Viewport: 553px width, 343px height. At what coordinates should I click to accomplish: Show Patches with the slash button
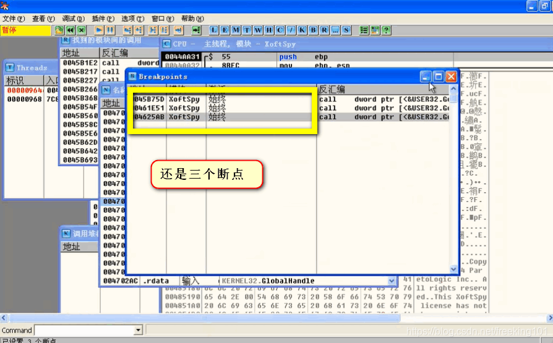pos(291,30)
